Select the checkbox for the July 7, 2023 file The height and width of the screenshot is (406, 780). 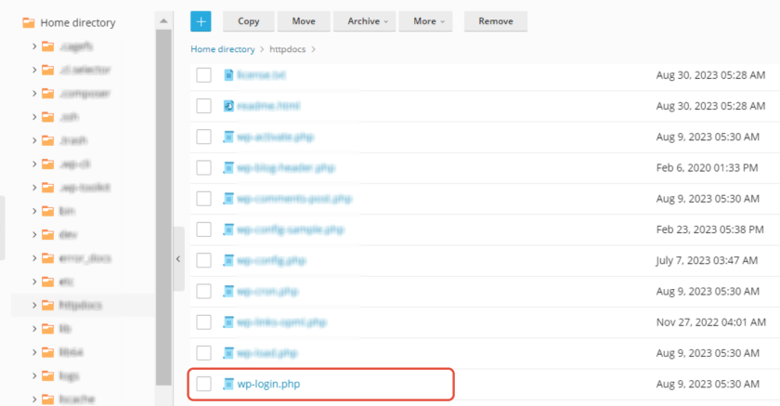coord(203,261)
